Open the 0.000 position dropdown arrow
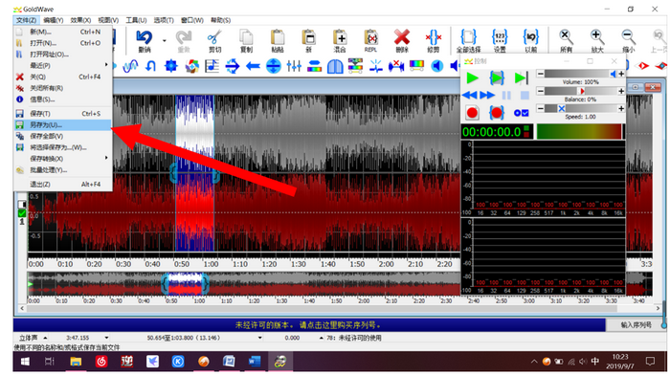Viewport: 670px width, 375px height. click(x=322, y=338)
